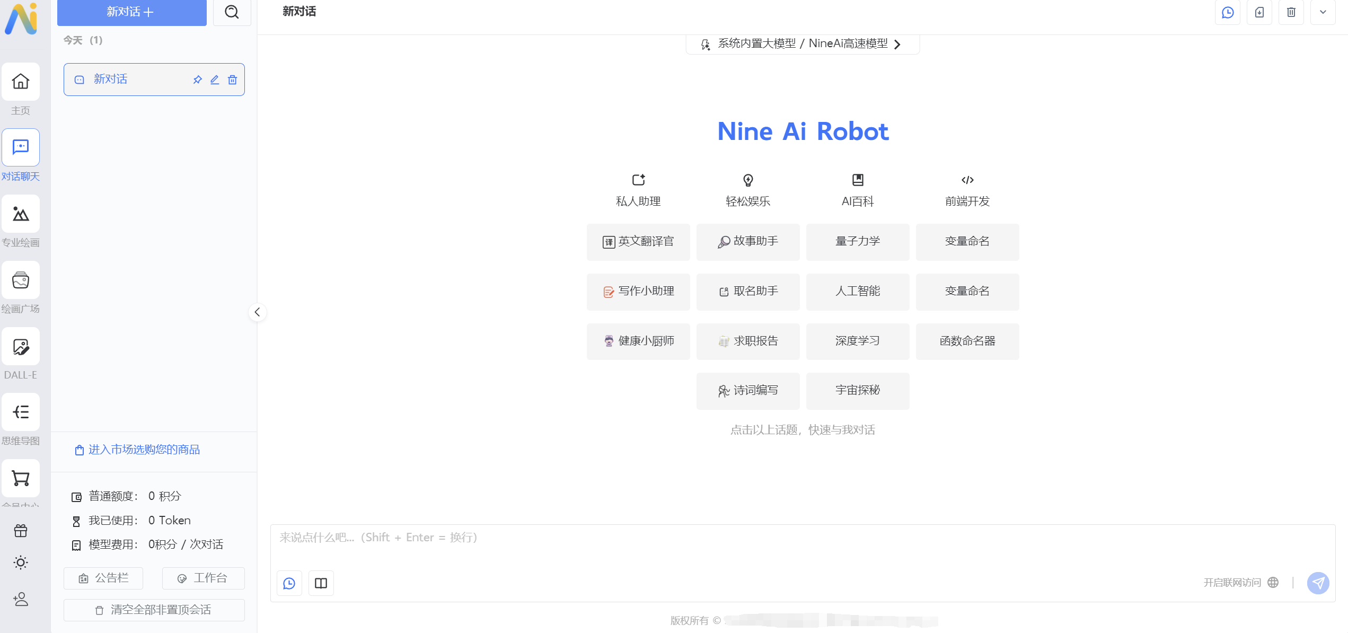Open the DALL-E sidebar icon
Screen dimensions: 1348x633
(21, 347)
